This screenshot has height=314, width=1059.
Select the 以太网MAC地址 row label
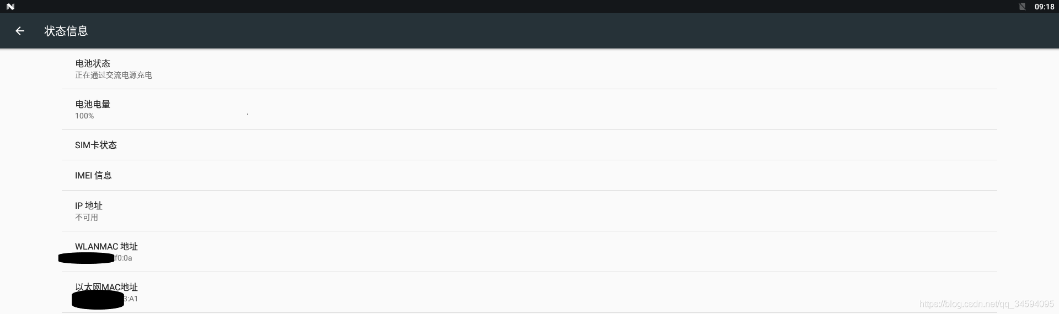pyautogui.click(x=106, y=287)
